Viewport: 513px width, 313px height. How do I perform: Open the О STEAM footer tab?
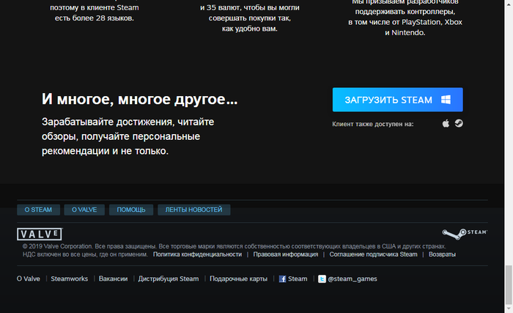tap(38, 210)
